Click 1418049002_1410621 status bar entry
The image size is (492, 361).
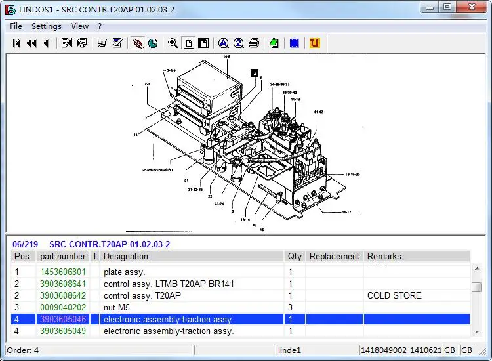click(401, 350)
